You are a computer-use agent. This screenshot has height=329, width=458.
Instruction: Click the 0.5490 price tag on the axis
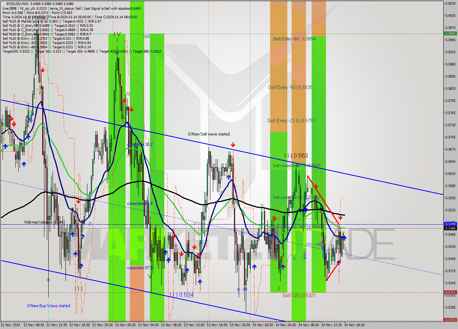click(450, 224)
